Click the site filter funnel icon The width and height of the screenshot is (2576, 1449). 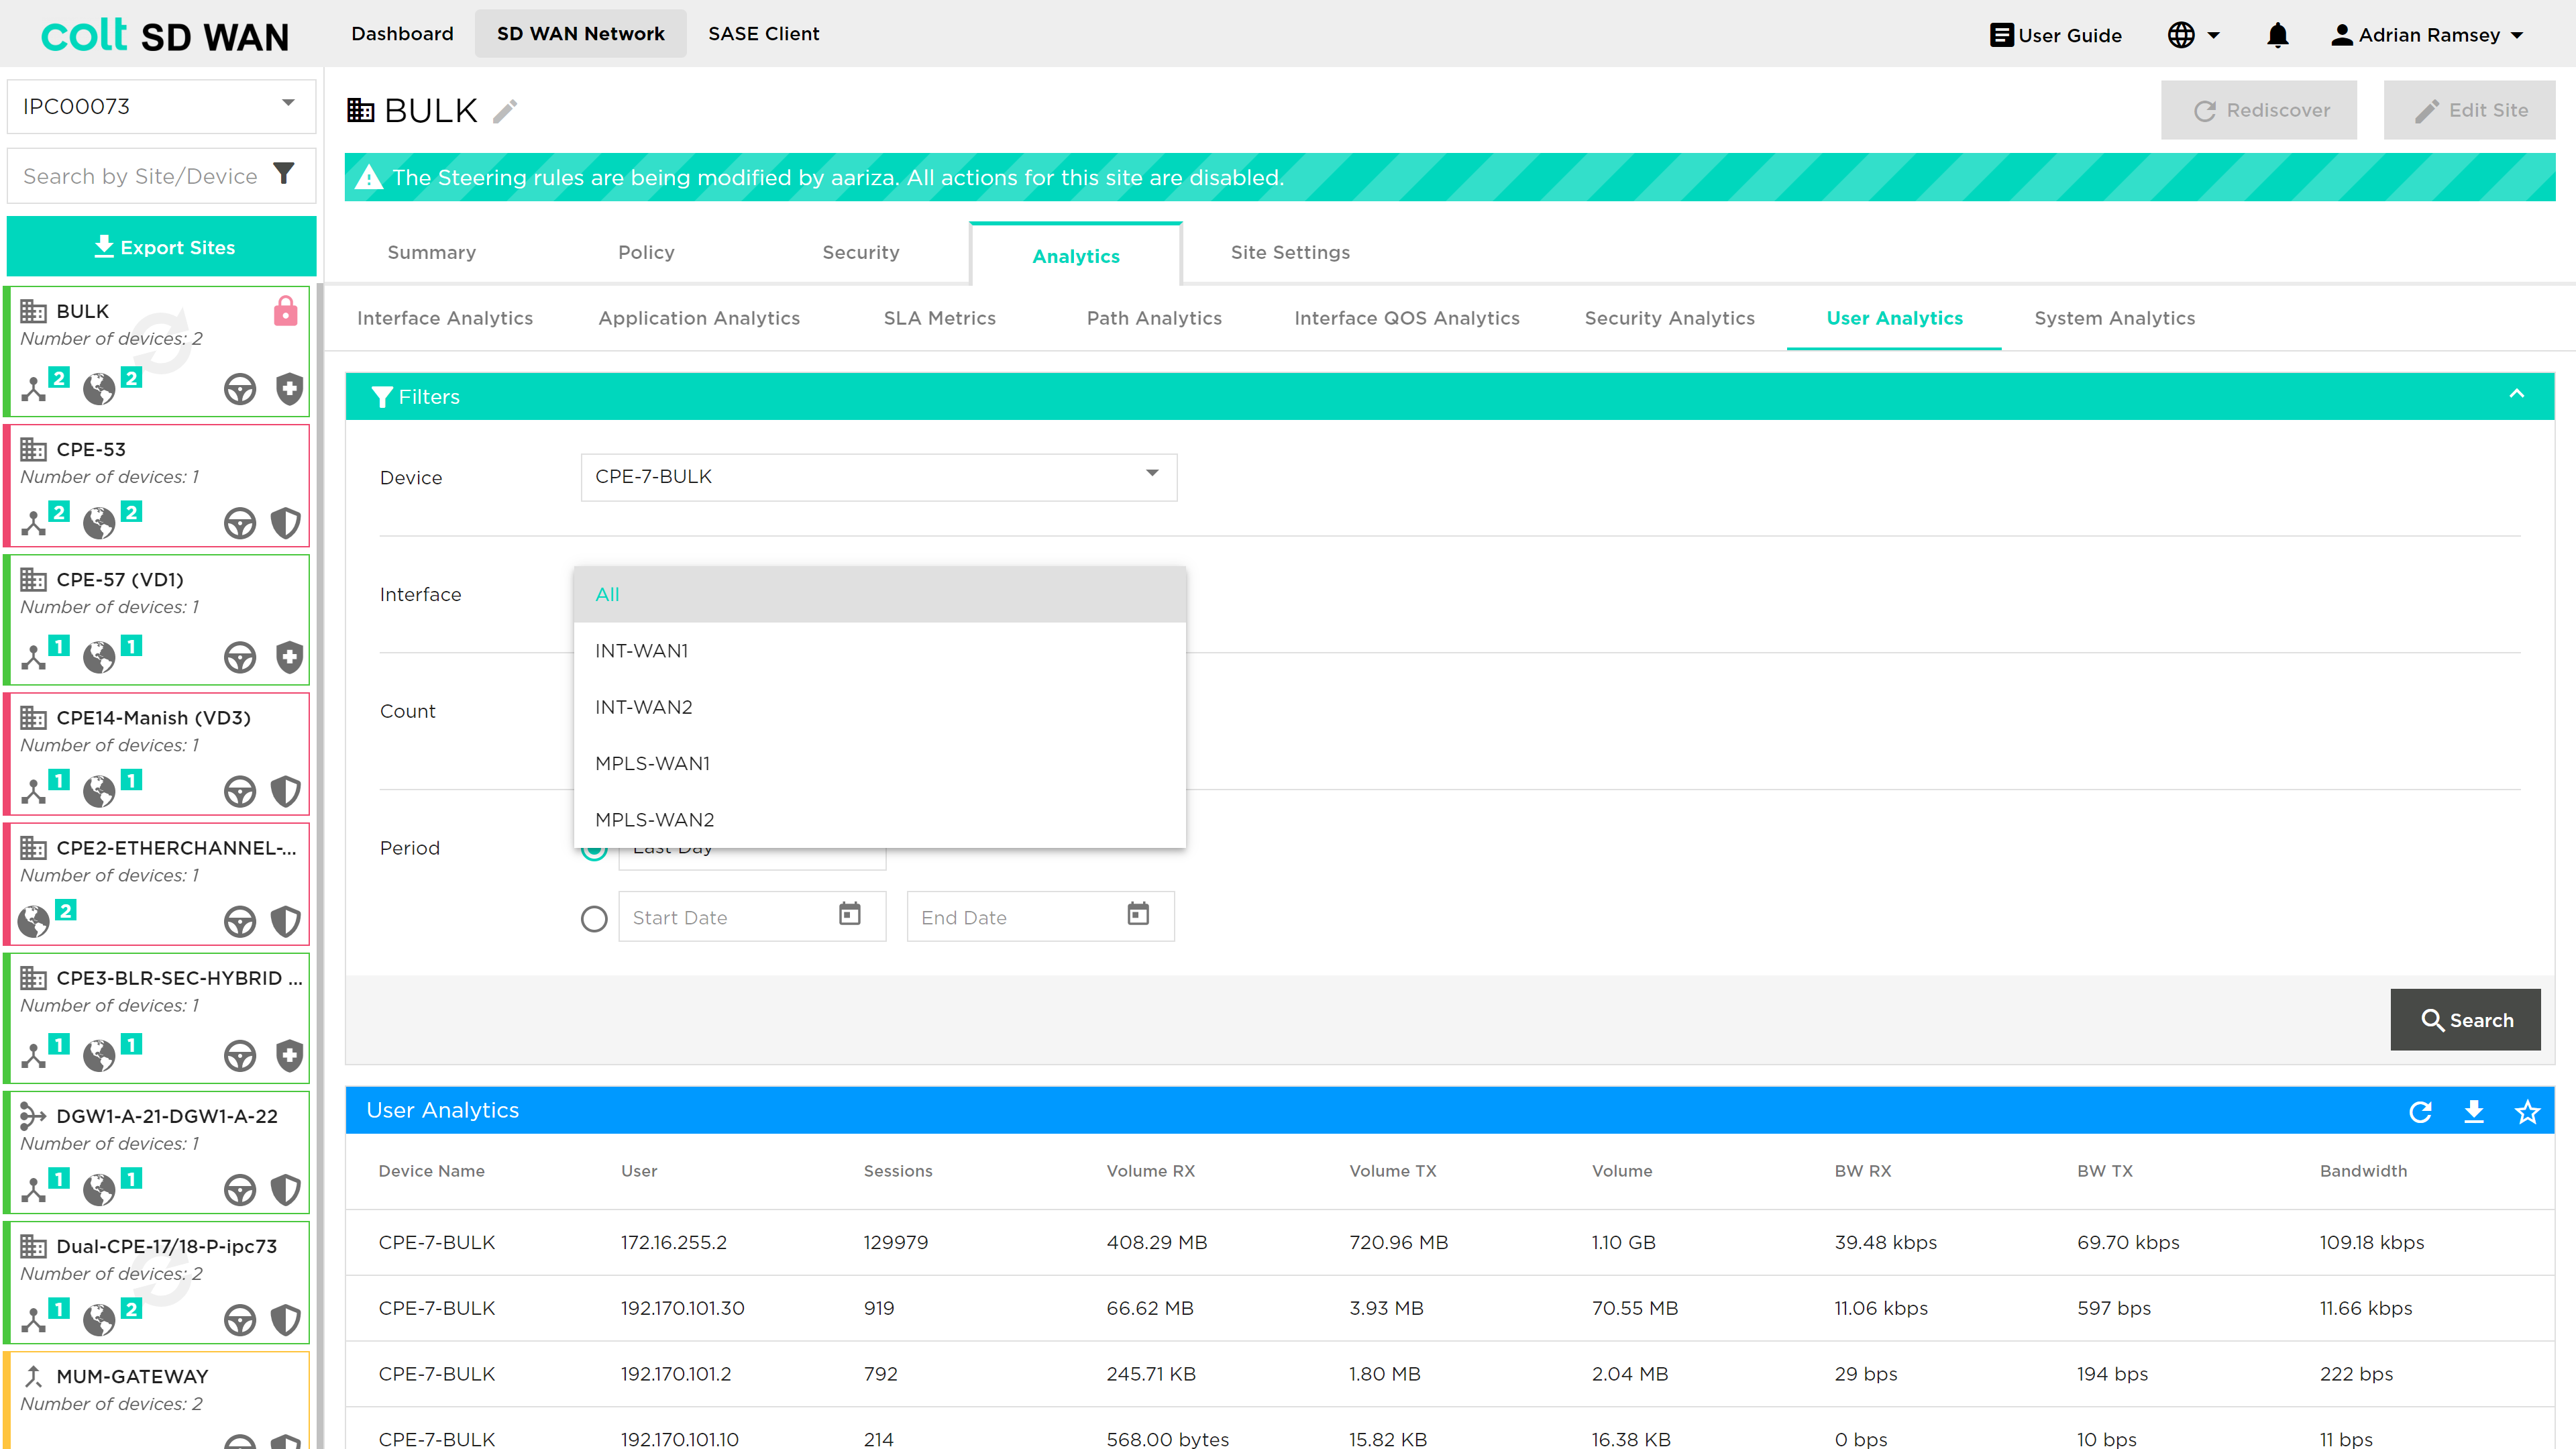pos(284,175)
